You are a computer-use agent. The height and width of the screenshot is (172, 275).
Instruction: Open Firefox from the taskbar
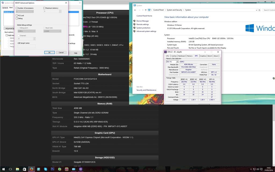(x=31, y=169)
